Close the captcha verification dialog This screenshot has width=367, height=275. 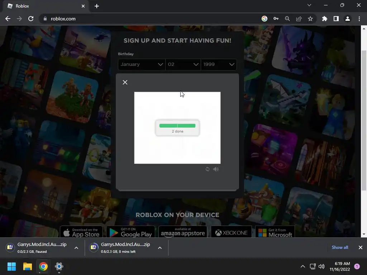[x=125, y=82]
